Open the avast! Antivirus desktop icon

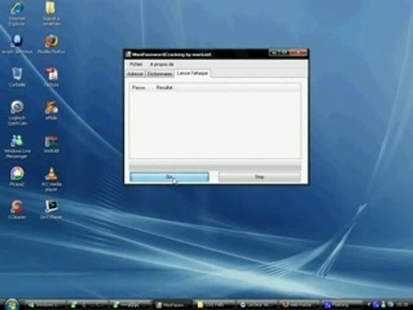pyautogui.click(x=17, y=44)
